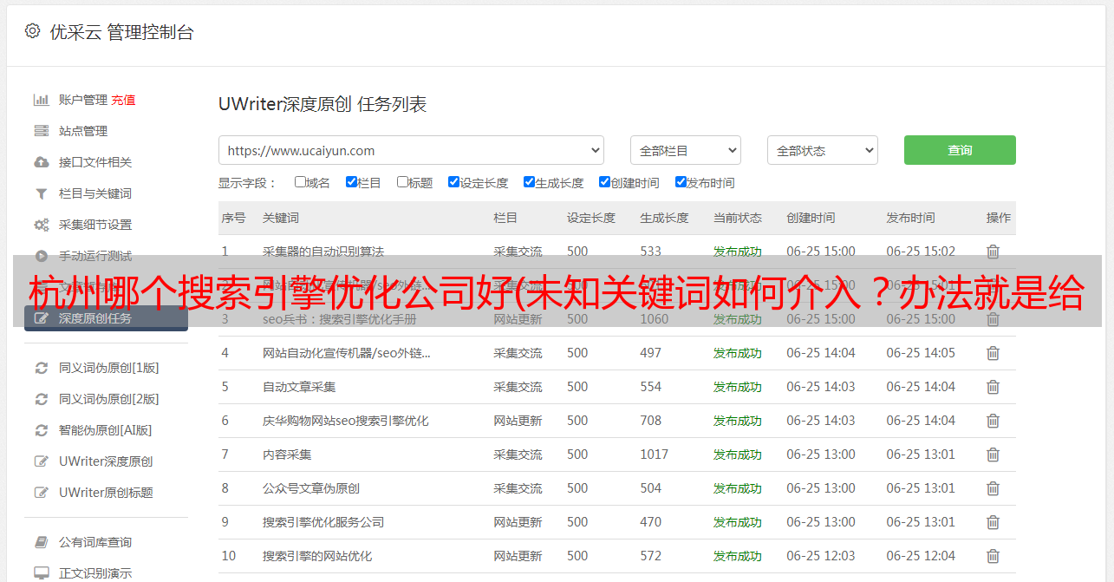
Task: Click the settings gear icon beside 优采云
Action: [32, 31]
